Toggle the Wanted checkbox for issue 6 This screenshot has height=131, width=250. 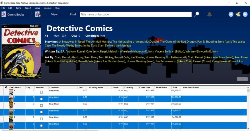coord(41,119)
